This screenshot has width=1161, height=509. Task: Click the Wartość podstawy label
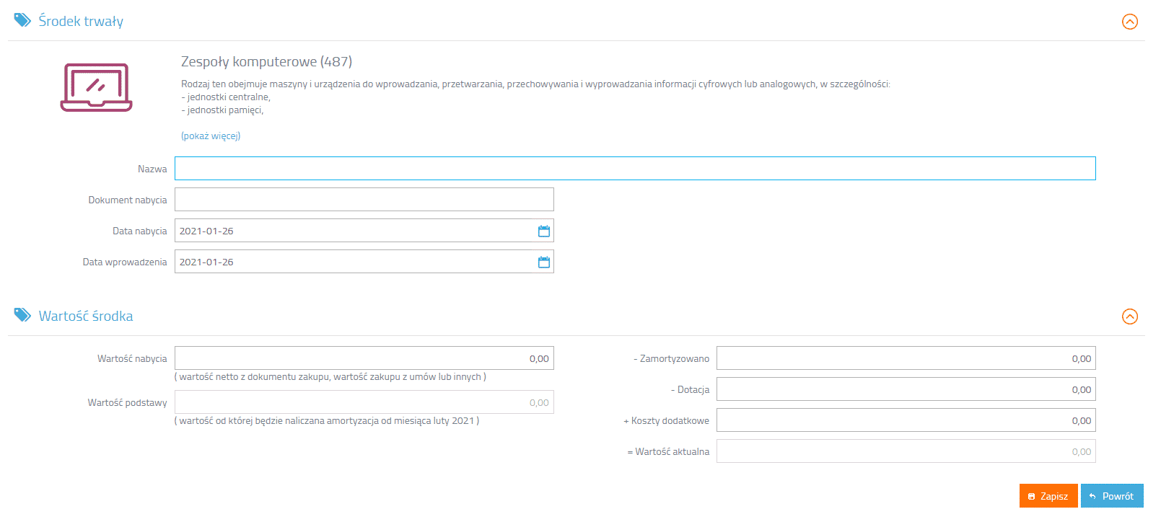point(127,402)
